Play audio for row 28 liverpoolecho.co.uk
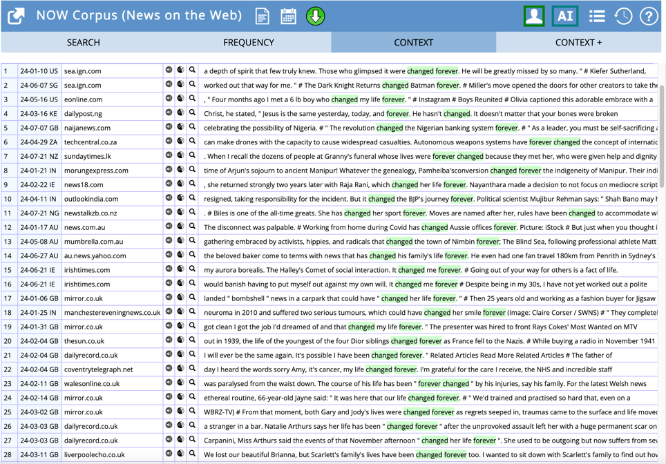 [x=169, y=454]
